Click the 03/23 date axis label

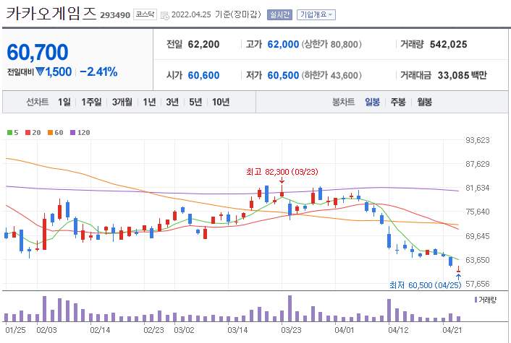point(291,330)
